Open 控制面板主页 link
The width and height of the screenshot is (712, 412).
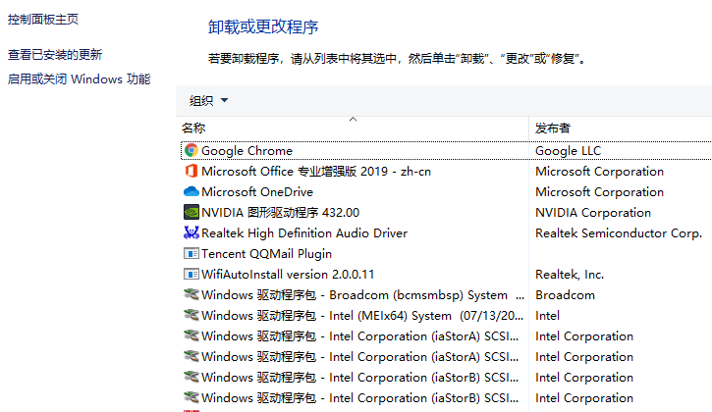point(43,20)
